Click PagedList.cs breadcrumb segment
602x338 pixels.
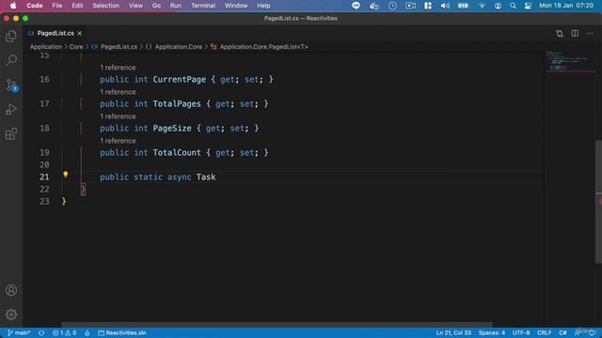(115, 47)
